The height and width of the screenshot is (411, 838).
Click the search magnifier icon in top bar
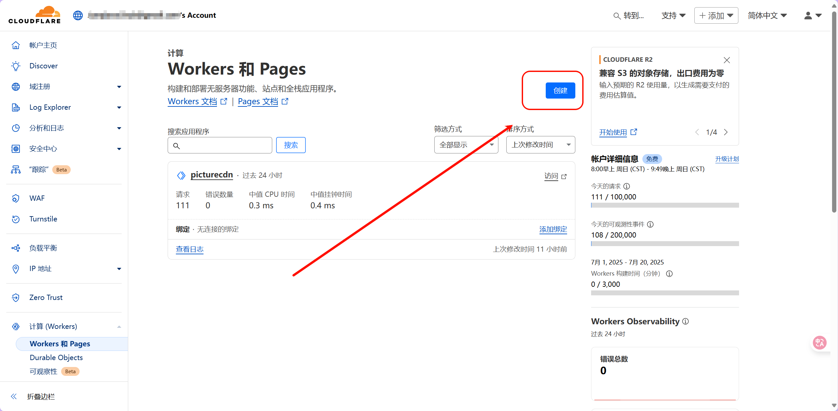pos(617,16)
